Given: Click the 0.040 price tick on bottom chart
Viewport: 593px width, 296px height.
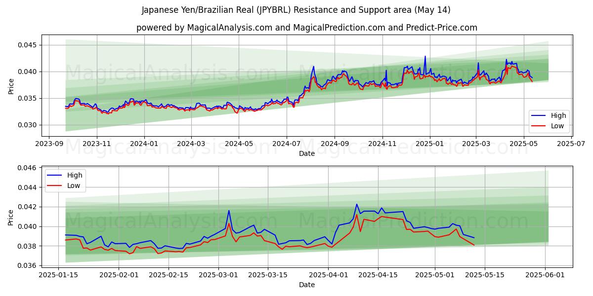Looking at the screenshot, I should coord(28,227).
